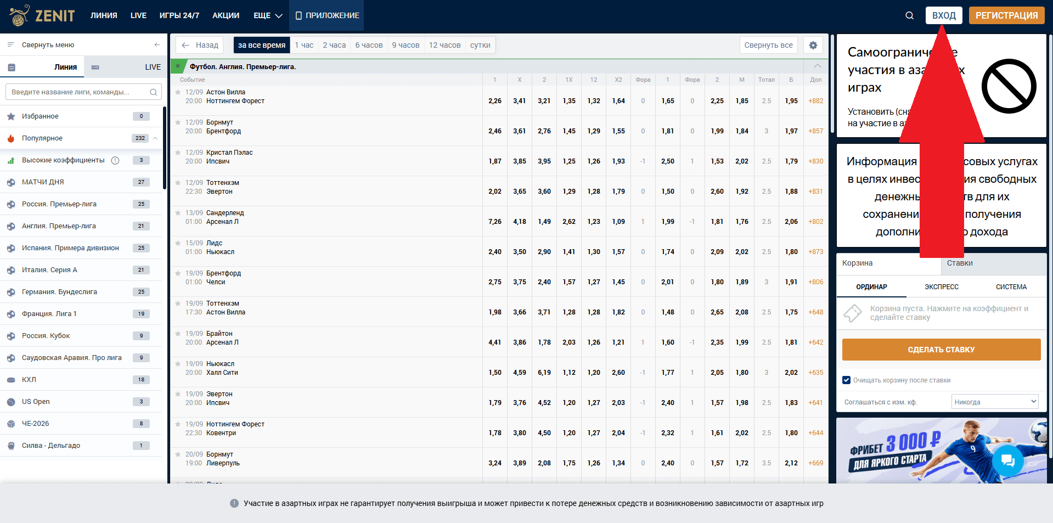Select the 12 часов time filter
The width and height of the screenshot is (1053, 523).
(444, 45)
